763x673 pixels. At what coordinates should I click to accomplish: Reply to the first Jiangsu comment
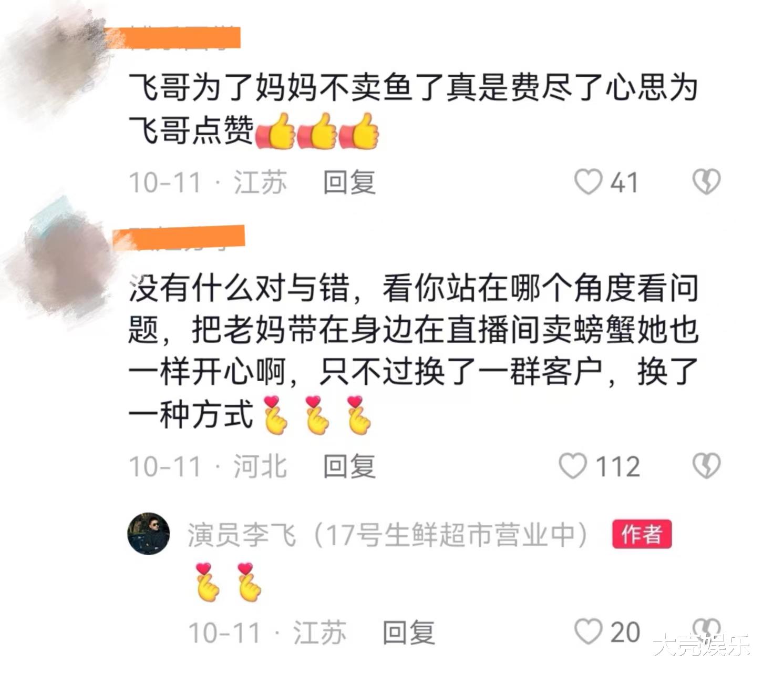(x=349, y=182)
